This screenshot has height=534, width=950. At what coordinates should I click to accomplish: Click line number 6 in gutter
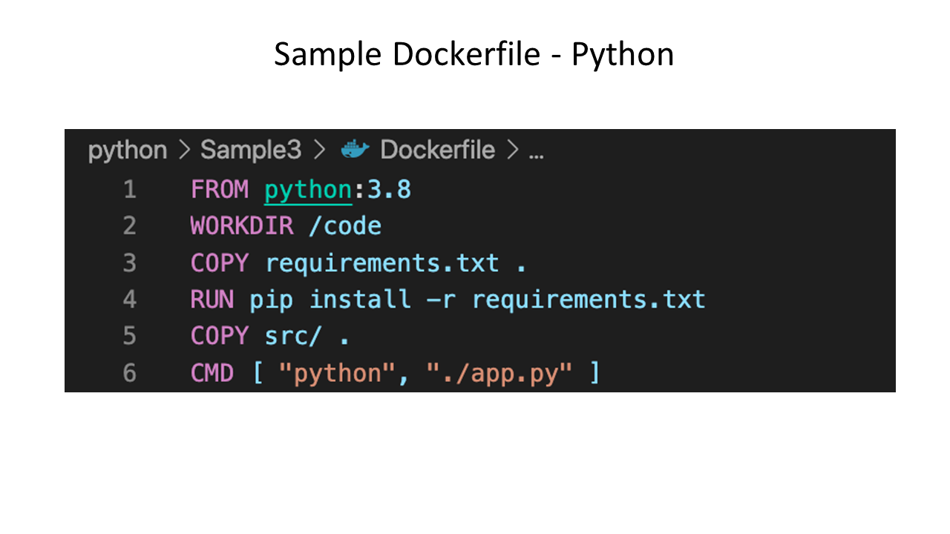point(130,373)
